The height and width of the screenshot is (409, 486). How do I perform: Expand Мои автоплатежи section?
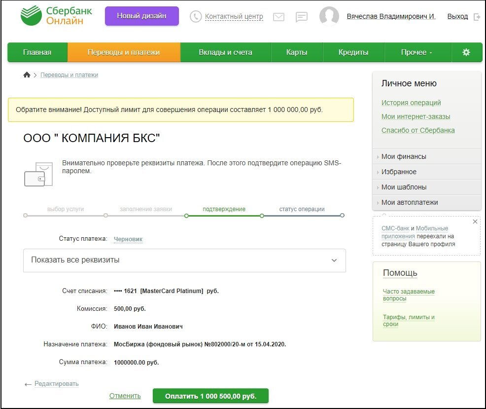coord(426,202)
